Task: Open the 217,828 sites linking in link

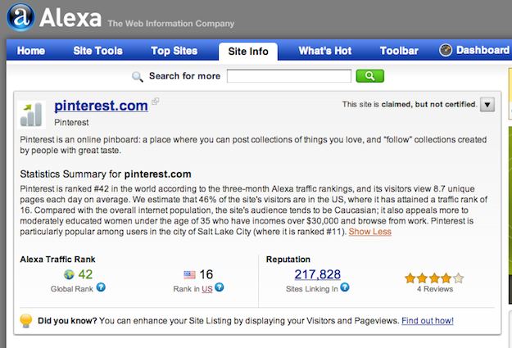Action: [317, 274]
